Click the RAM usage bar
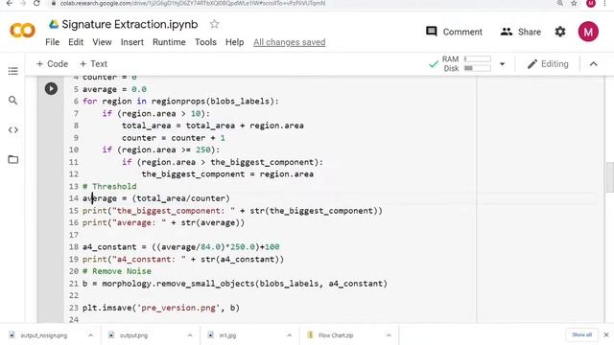The width and height of the screenshot is (614, 345). (478, 58)
